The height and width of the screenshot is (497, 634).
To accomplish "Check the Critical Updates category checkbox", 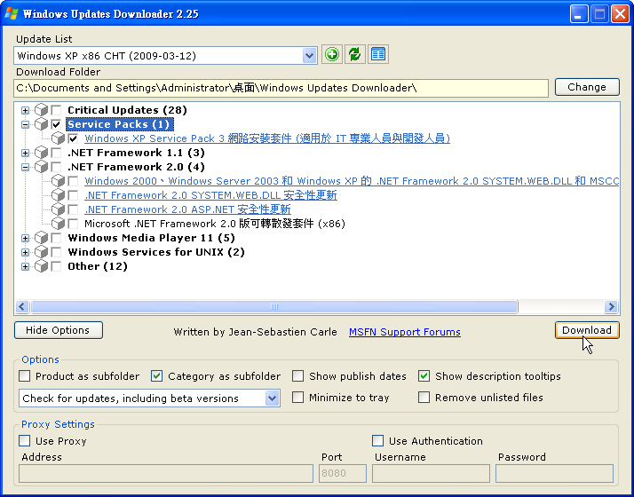I will click(x=56, y=110).
